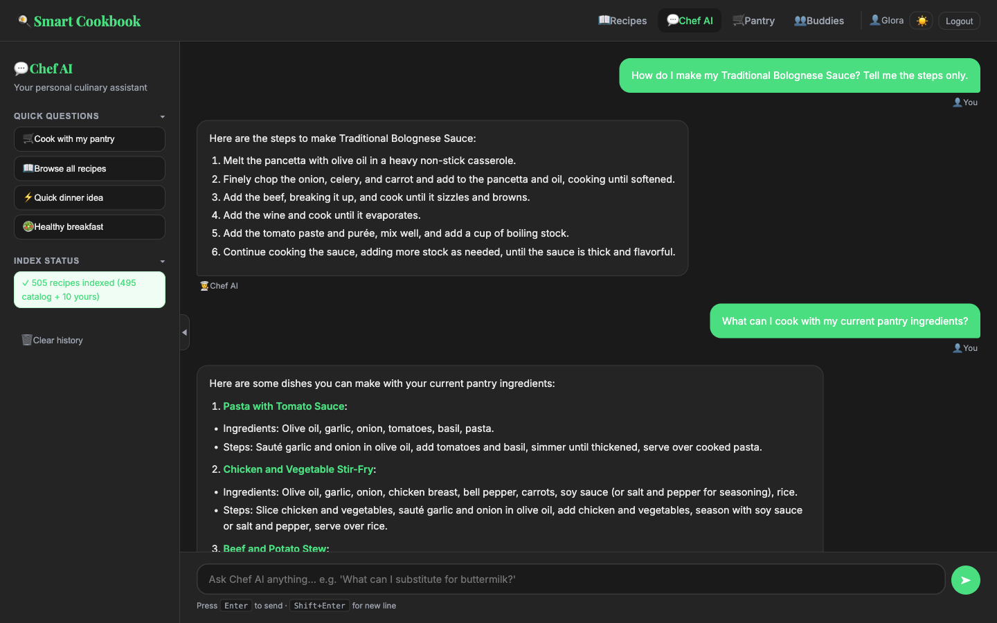Click the 505 recipes indexed status
Screen dimensions: 997x623
[x=89, y=289]
